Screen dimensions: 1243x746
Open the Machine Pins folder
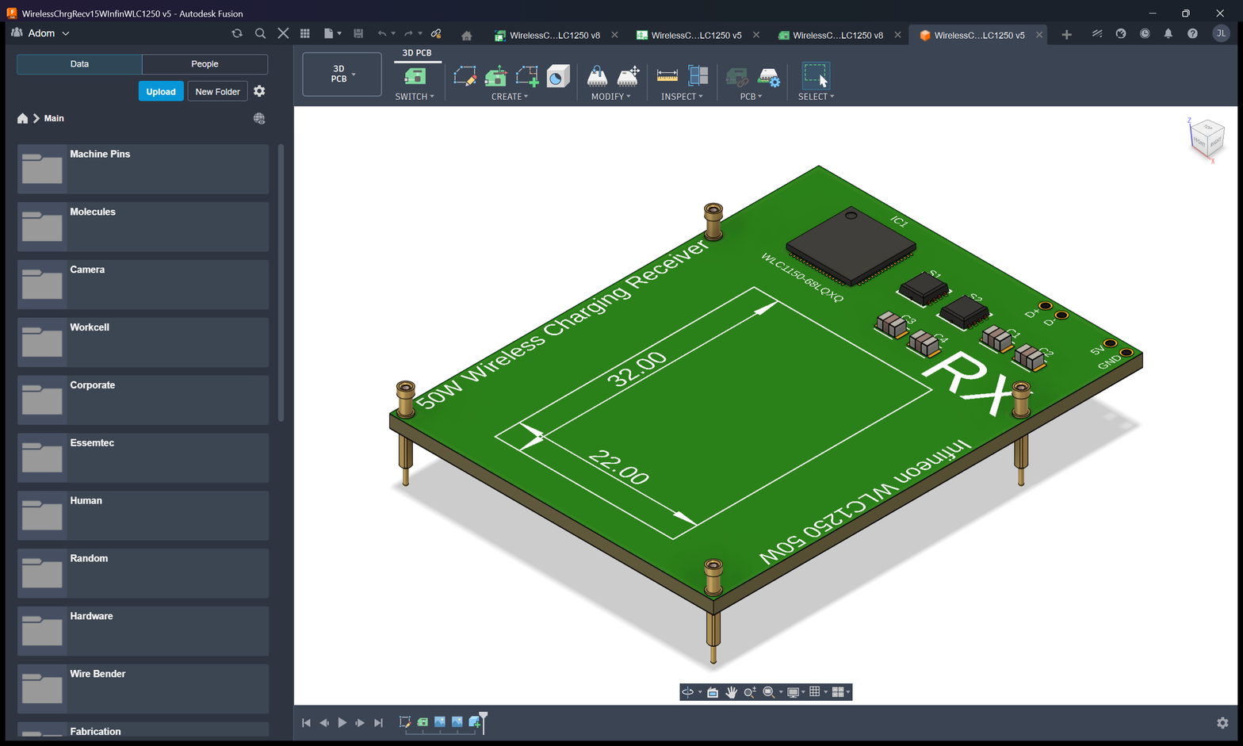pyautogui.click(x=143, y=169)
